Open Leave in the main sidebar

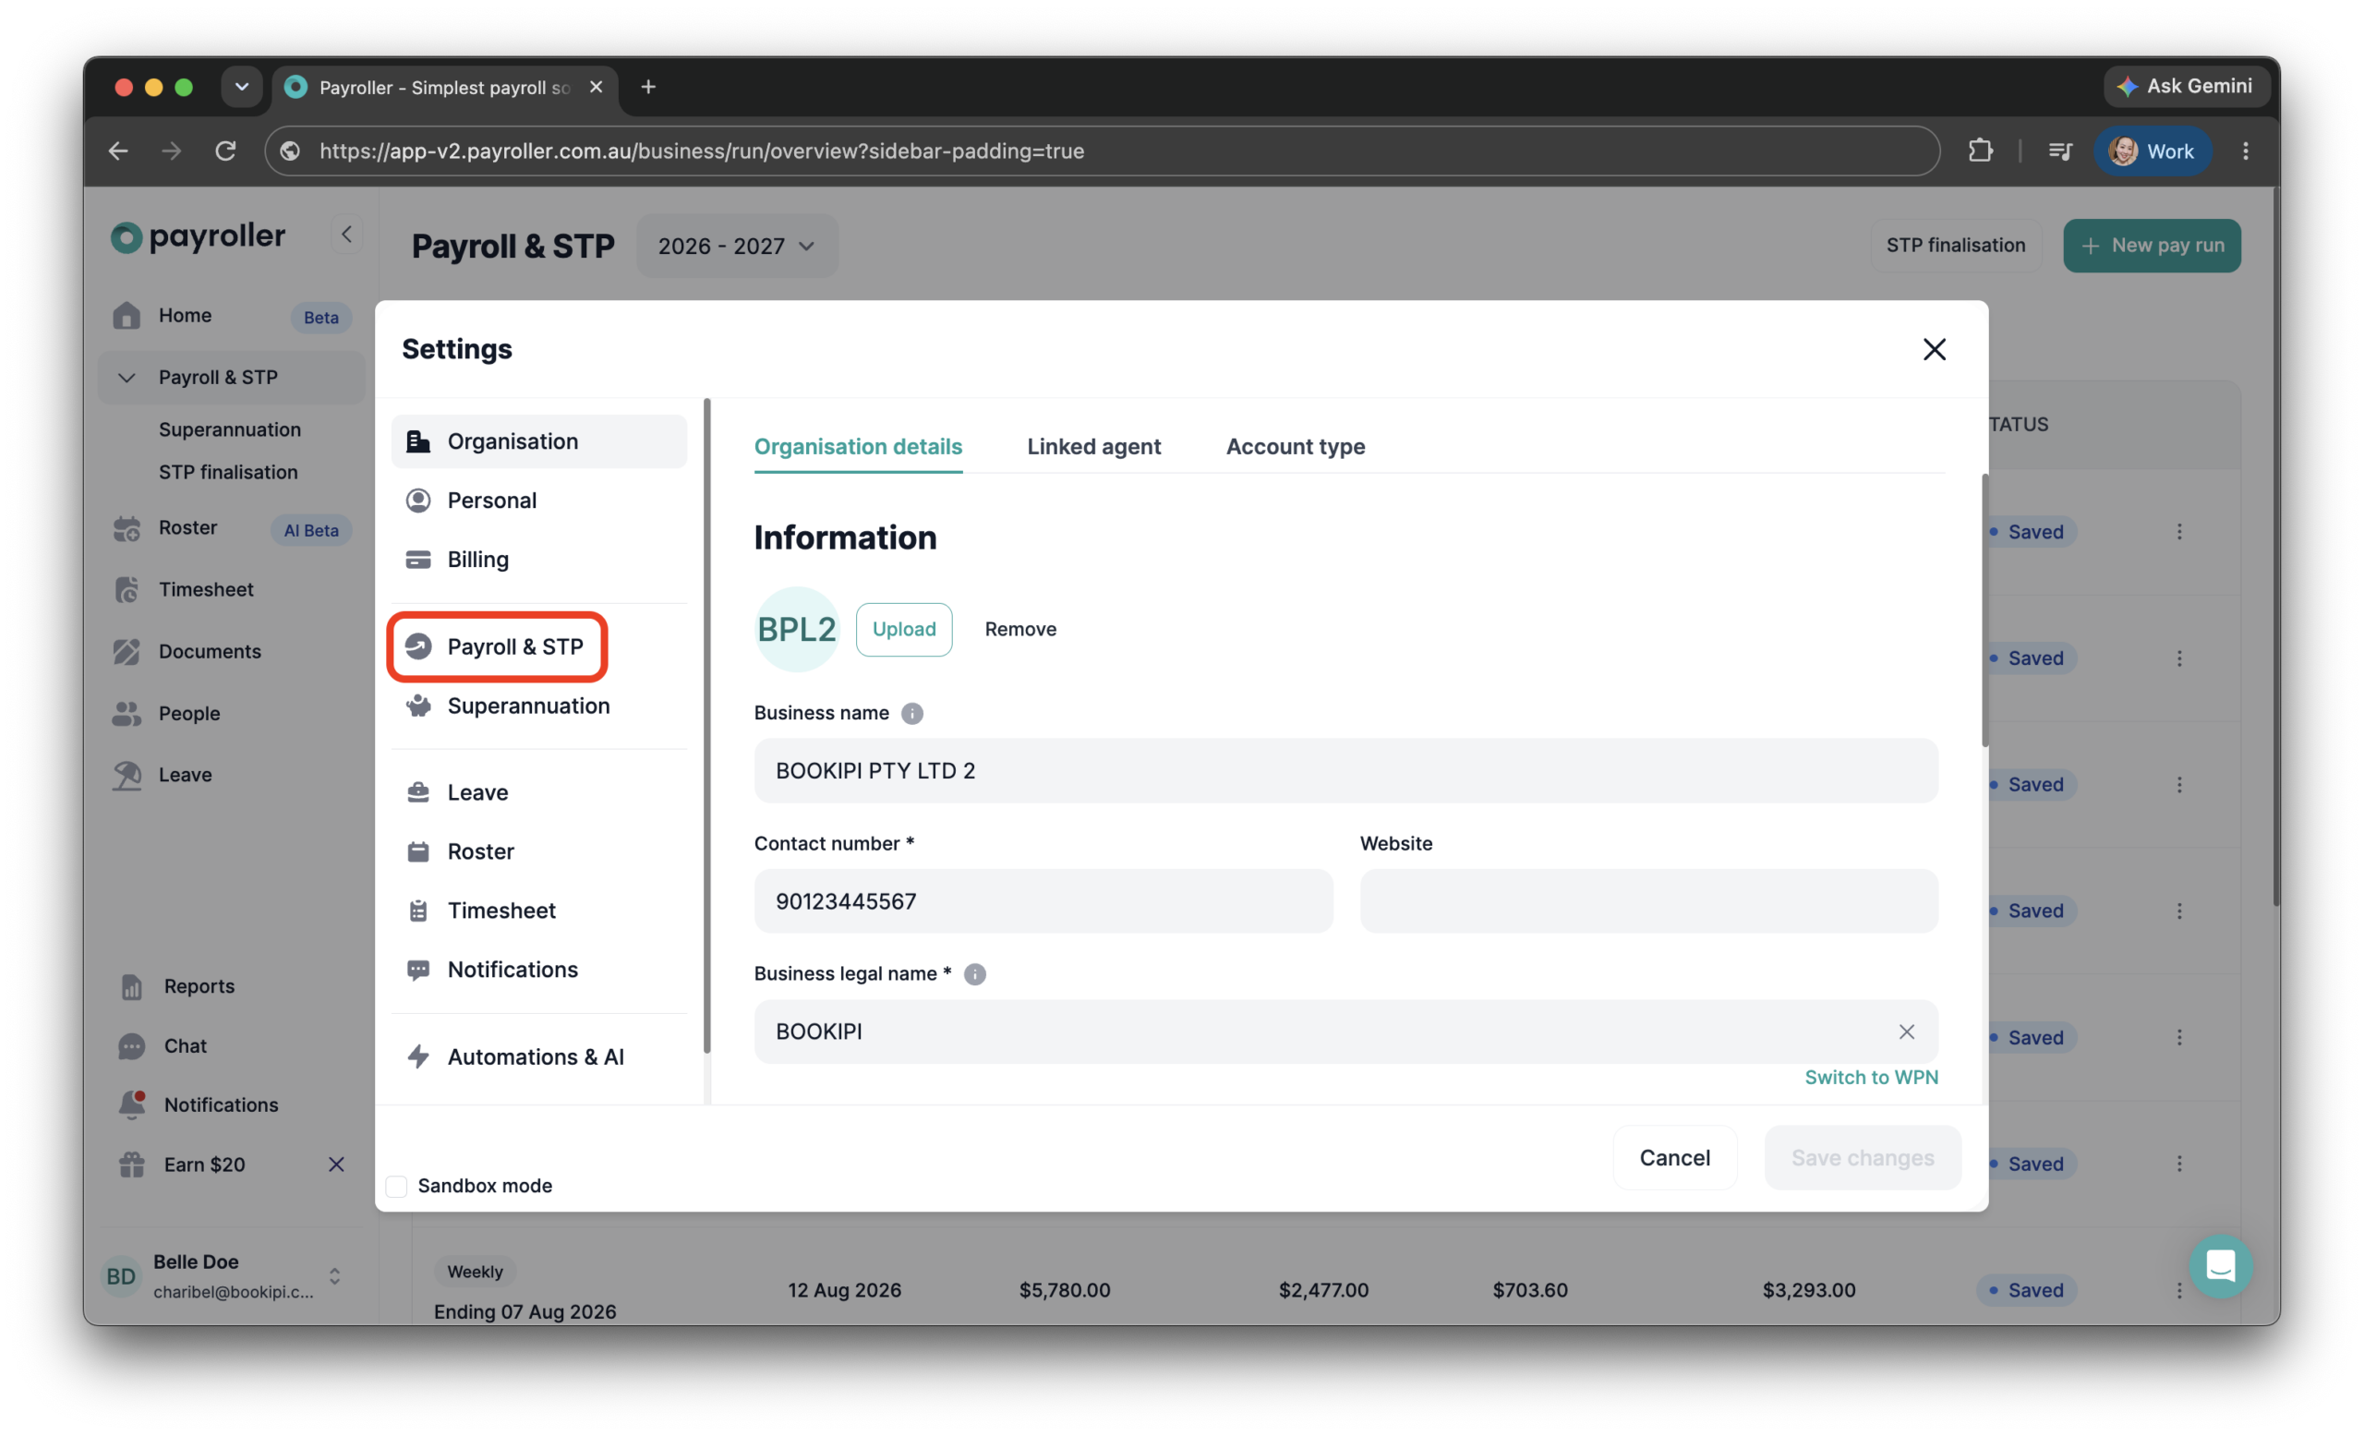pos(231,775)
